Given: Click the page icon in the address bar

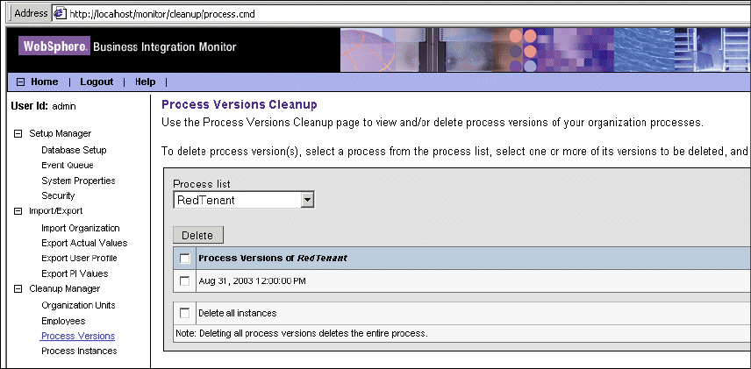Looking at the screenshot, I should (x=60, y=13).
